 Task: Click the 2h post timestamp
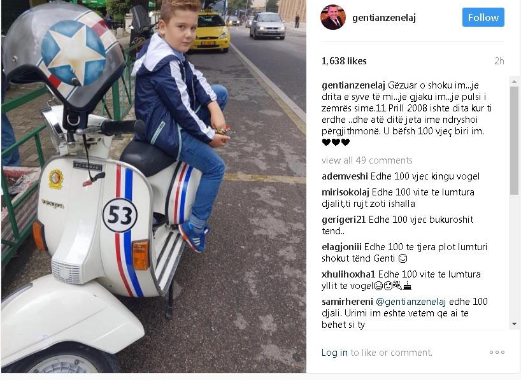499,61
